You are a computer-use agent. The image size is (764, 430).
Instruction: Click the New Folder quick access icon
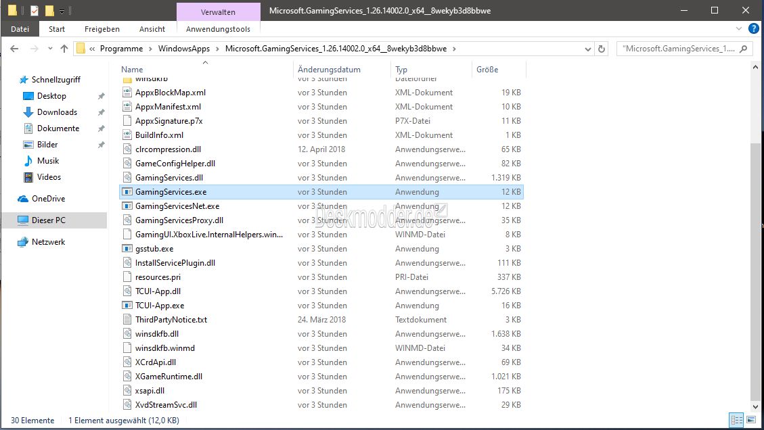click(49, 10)
